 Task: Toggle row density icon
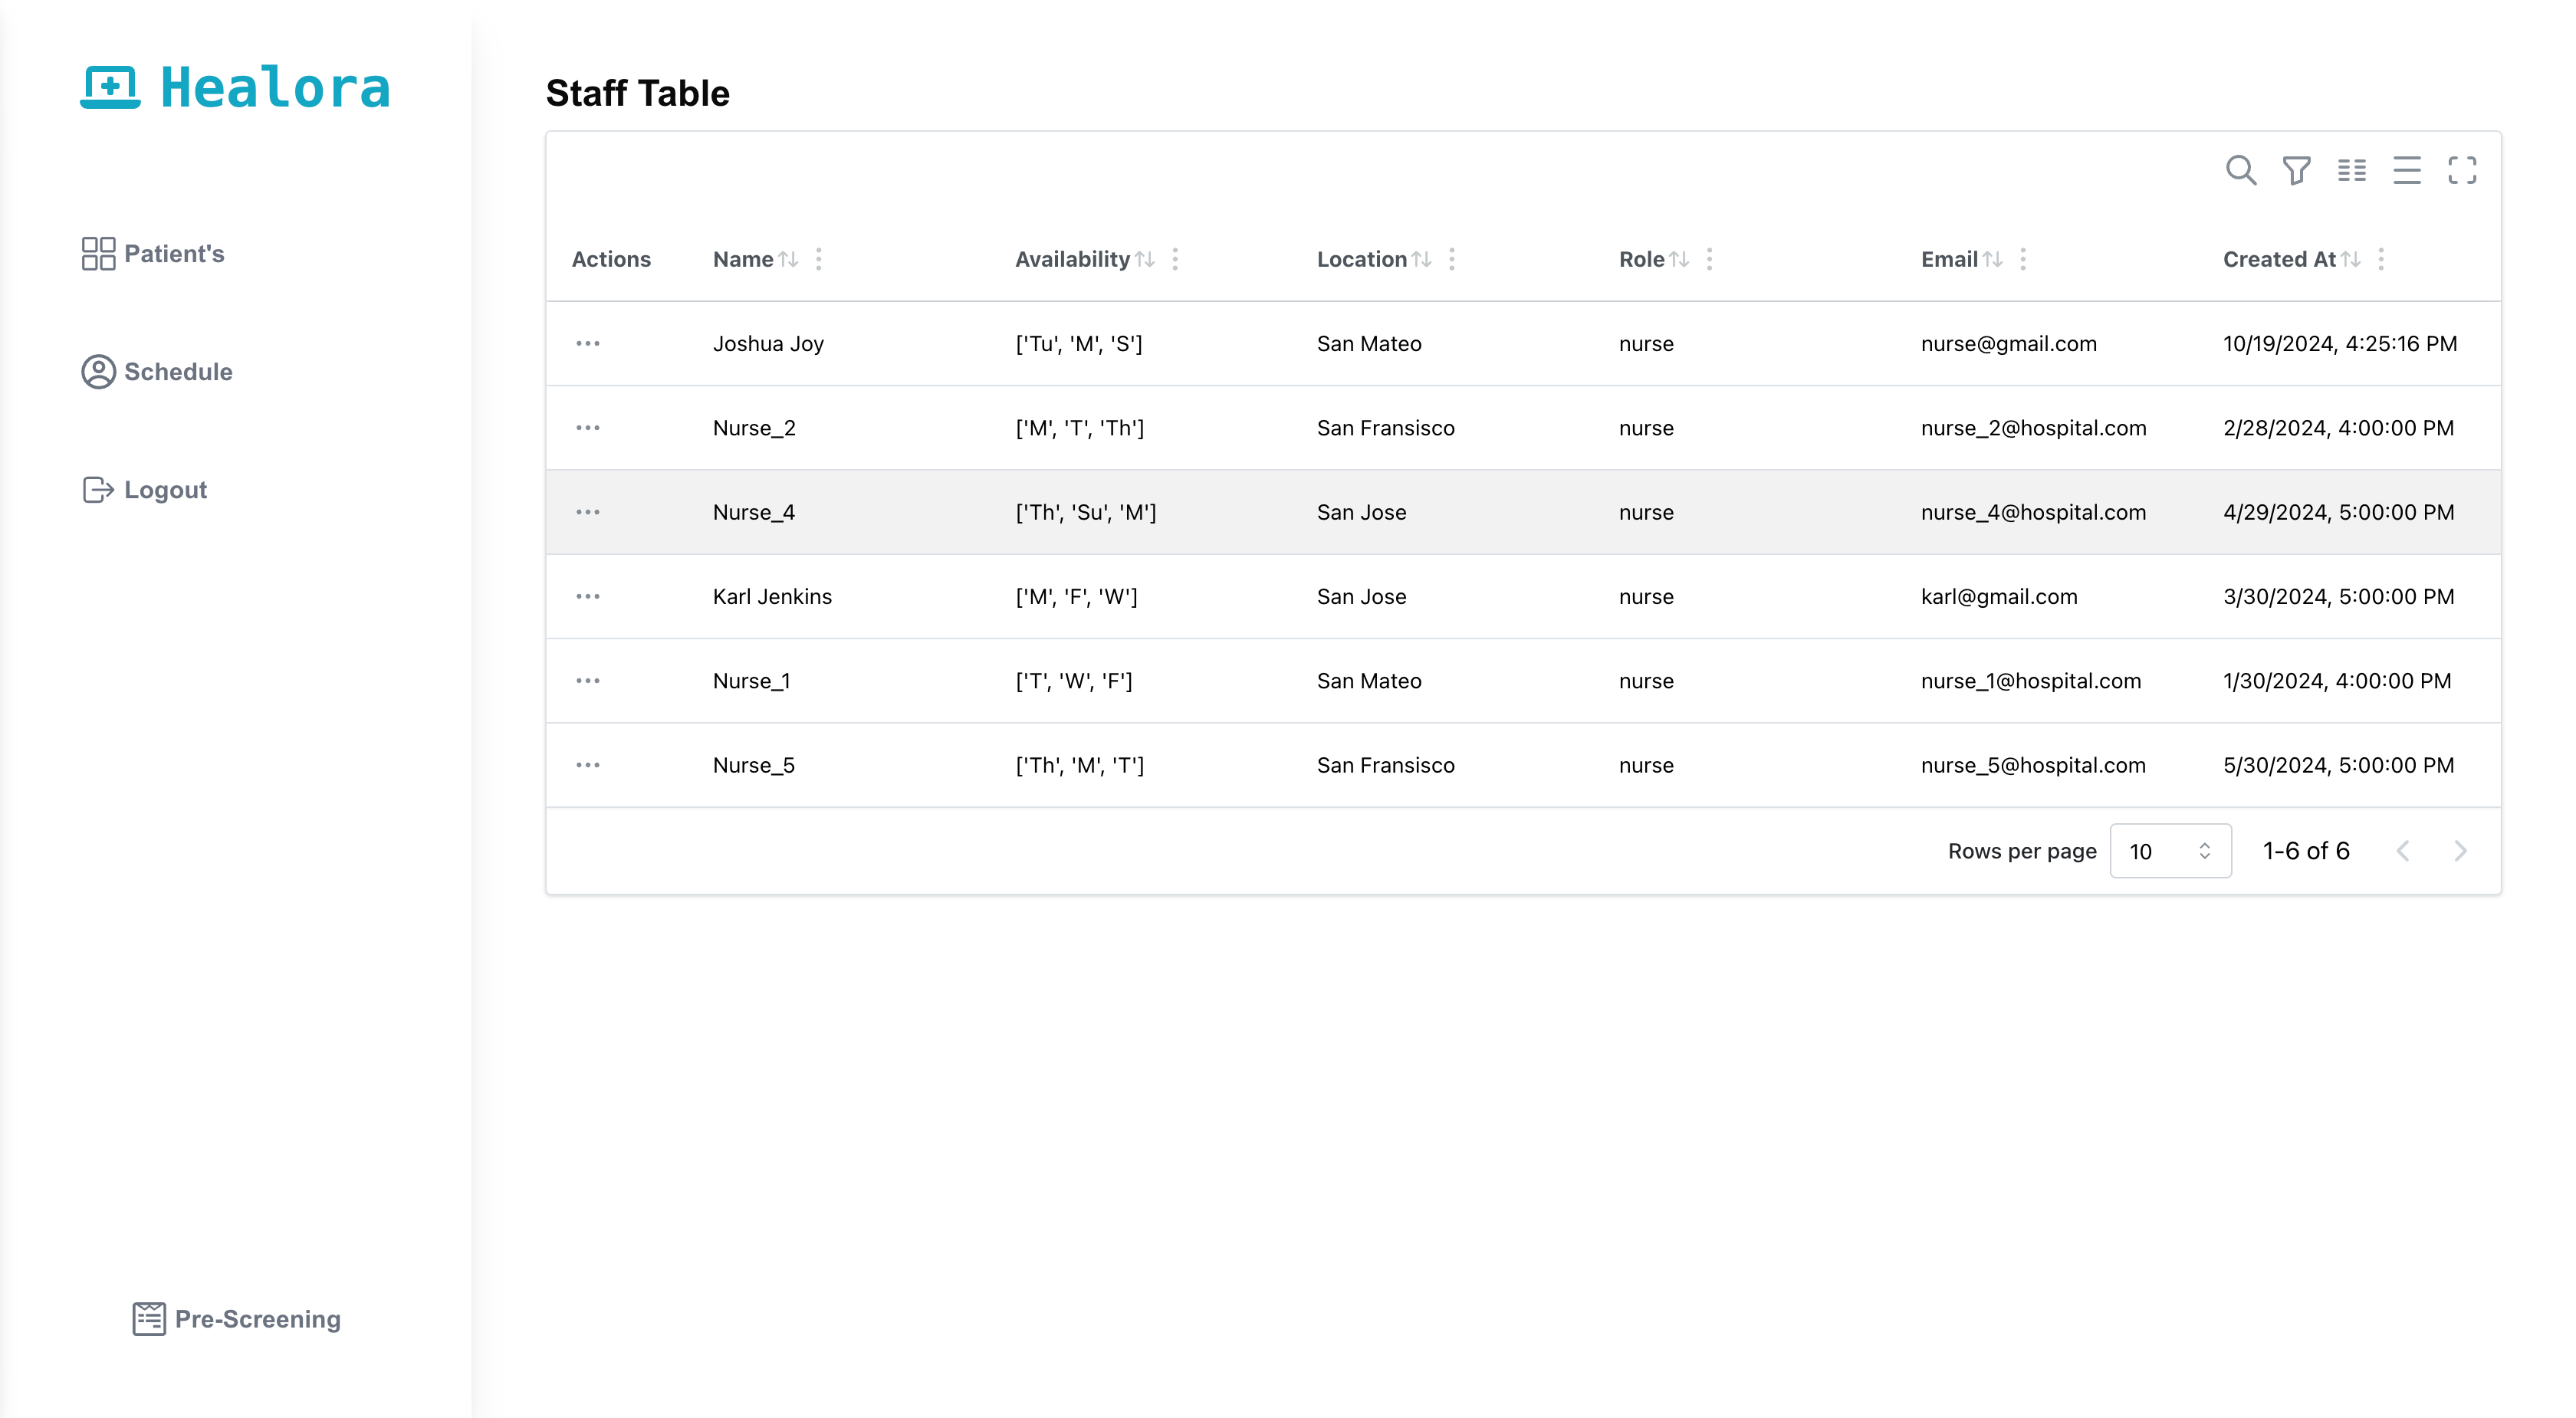[2406, 170]
